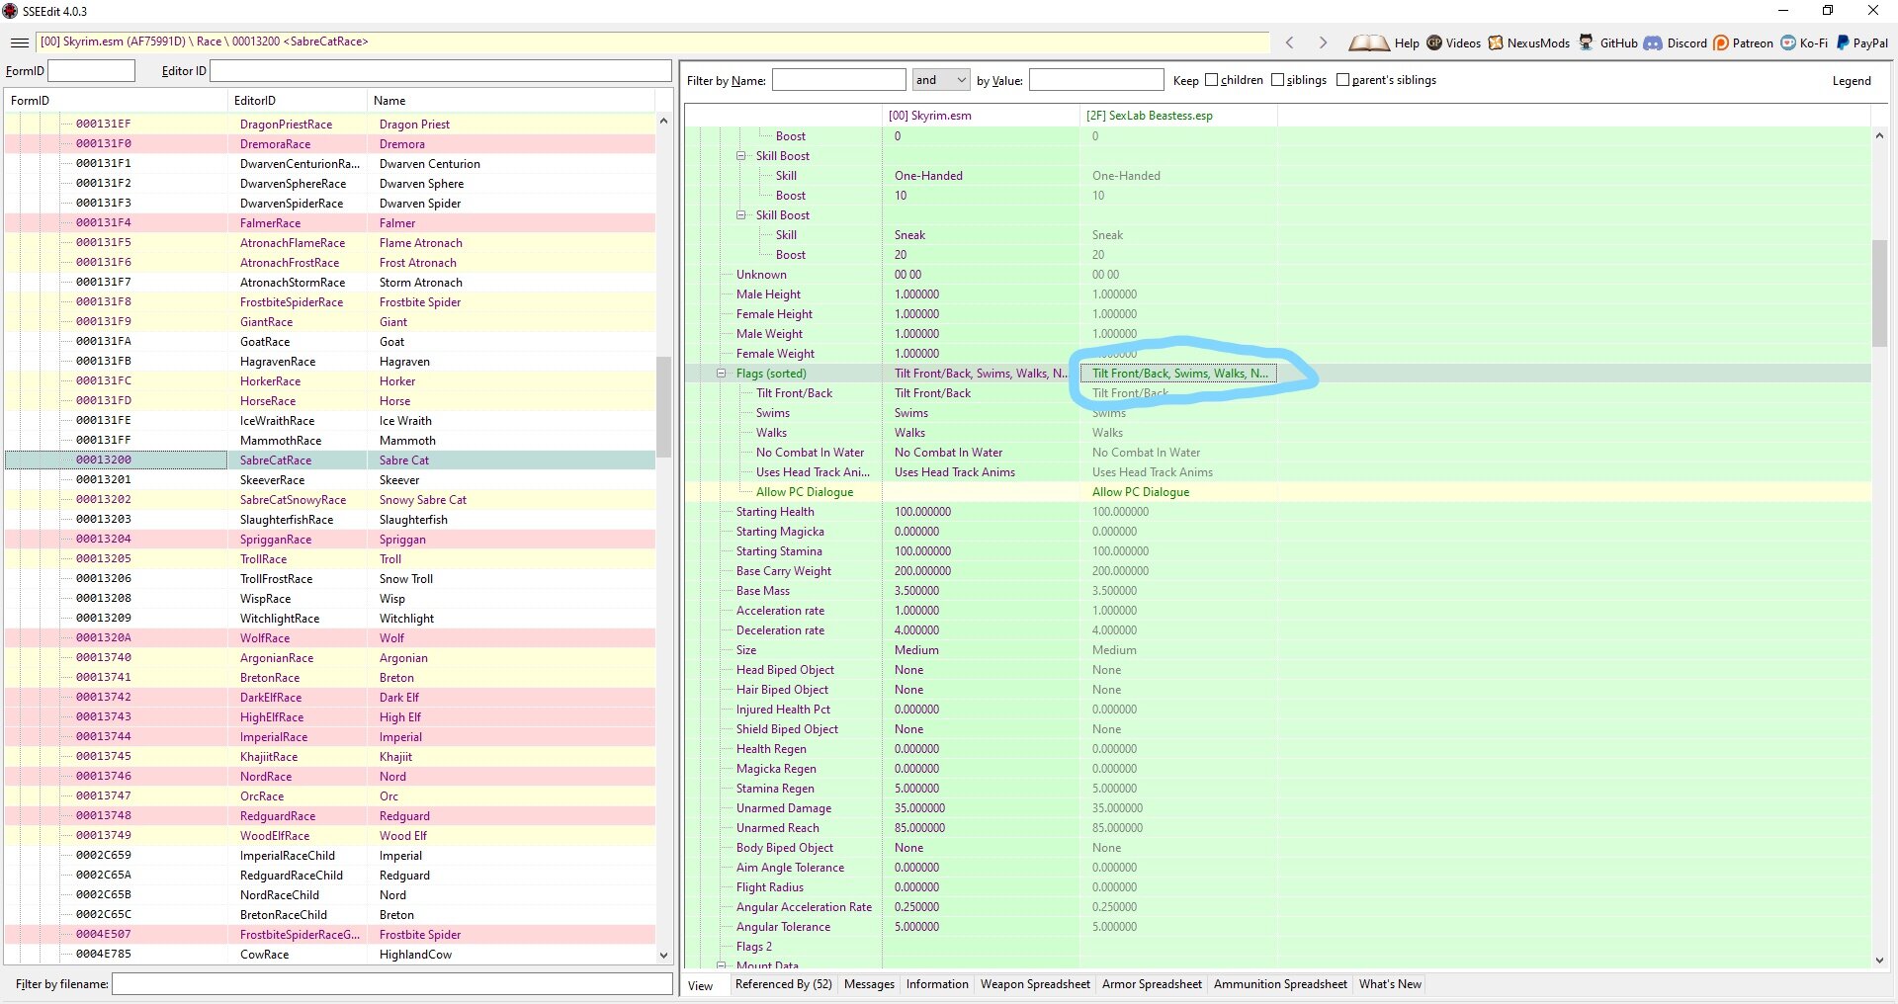The image size is (1898, 1004).
Task: Enable the Keep siblings checkbox
Action: pyautogui.click(x=1277, y=80)
